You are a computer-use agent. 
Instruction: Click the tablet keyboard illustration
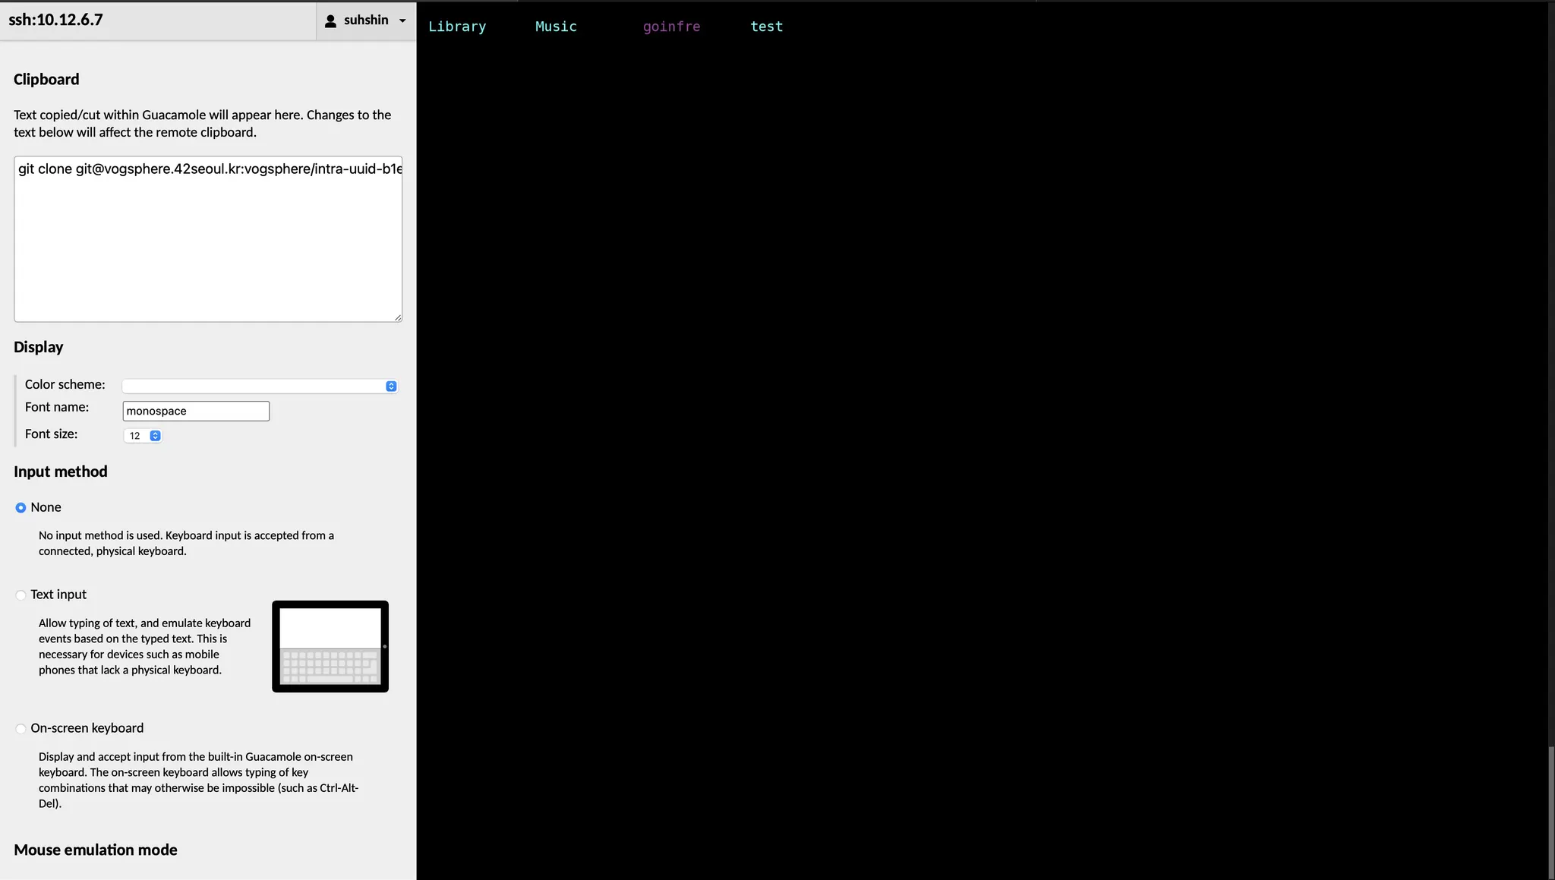point(330,646)
